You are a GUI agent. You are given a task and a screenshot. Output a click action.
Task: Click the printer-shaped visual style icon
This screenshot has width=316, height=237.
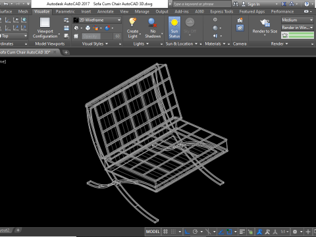(x=88, y=28)
